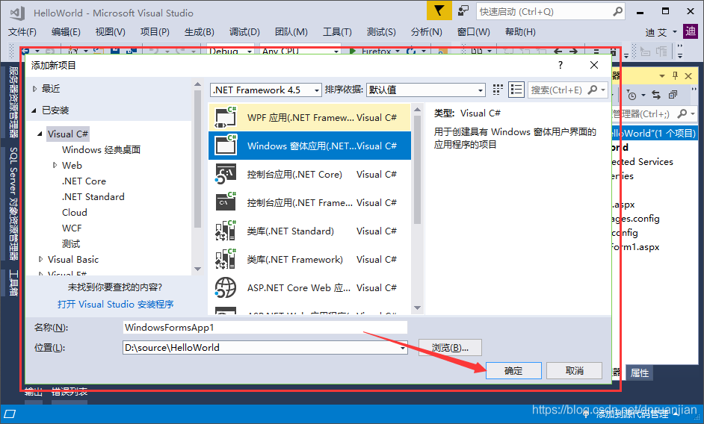Open 打开 Visual Studio 安装程序 link
Image resolution: width=704 pixels, height=424 pixels.
click(115, 305)
